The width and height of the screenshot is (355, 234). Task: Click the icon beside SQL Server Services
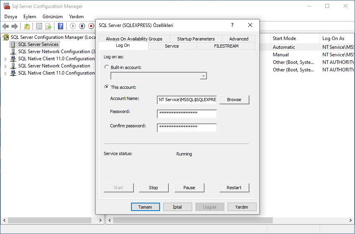[13, 44]
